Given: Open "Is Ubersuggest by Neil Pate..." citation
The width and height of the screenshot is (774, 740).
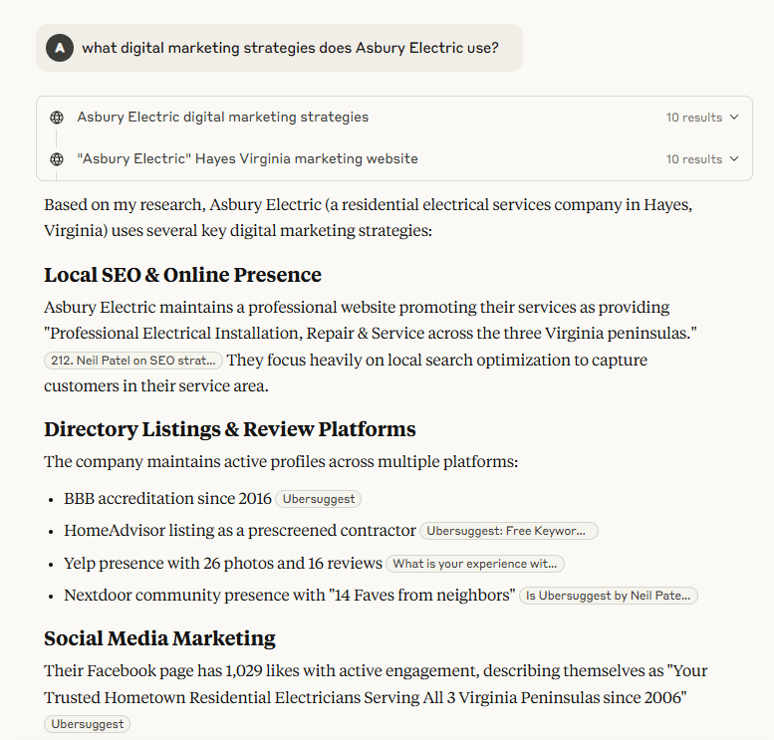Looking at the screenshot, I should click(x=608, y=596).
